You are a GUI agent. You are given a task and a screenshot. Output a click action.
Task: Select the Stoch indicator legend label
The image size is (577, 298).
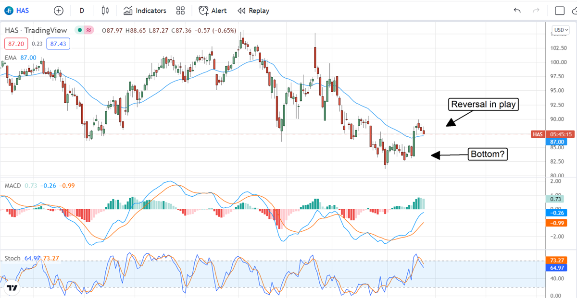13,258
